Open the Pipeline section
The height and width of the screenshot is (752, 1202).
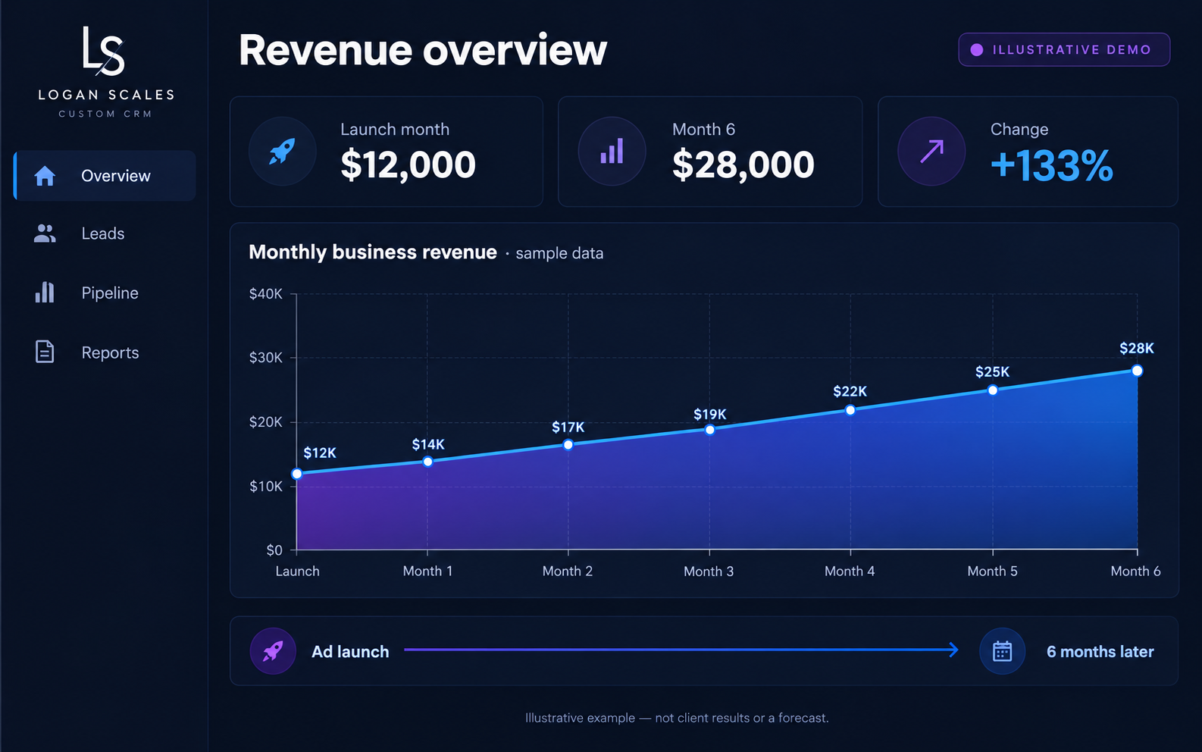point(105,293)
